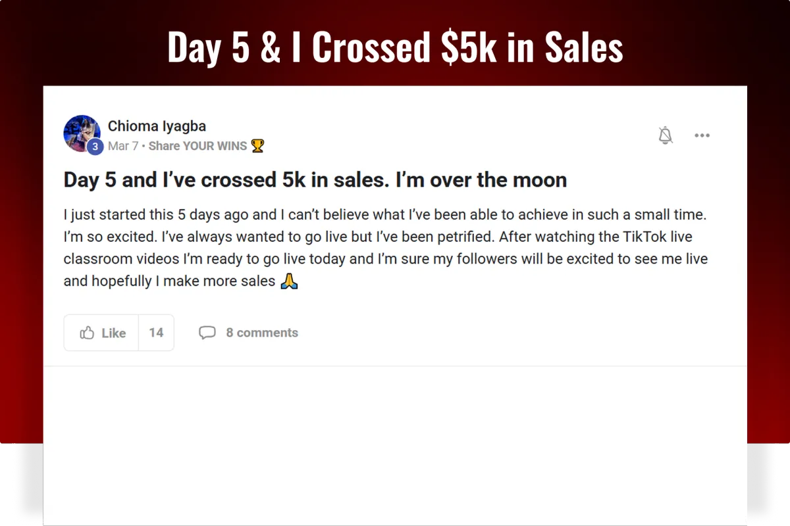Click the thumbs-up icon in Like button
This screenshot has height=526, width=790.
87,333
